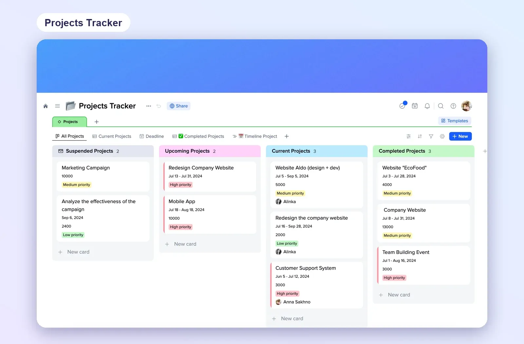Add a new column after Completed Projects
This screenshot has height=344, width=524.
pyautogui.click(x=485, y=151)
